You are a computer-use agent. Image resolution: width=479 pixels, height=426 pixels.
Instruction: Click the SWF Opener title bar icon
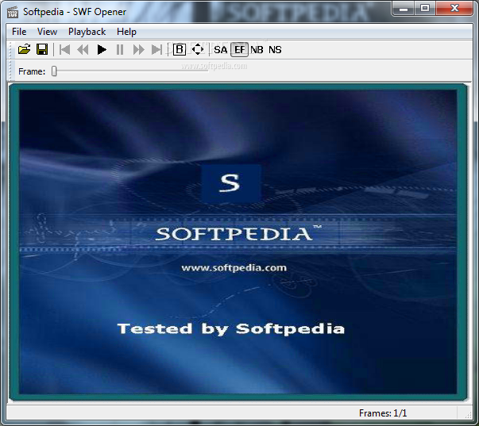pyautogui.click(x=13, y=12)
